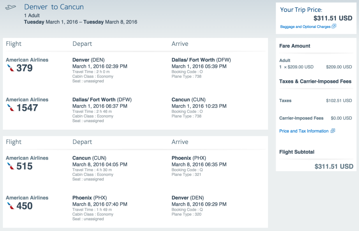Click the Fare Amount heading
The image size is (359, 231).
(295, 46)
